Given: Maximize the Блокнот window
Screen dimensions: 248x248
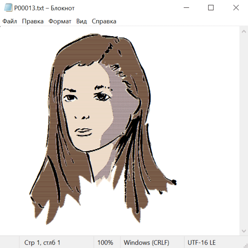Looking at the screenshot, I should coord(211,8).
